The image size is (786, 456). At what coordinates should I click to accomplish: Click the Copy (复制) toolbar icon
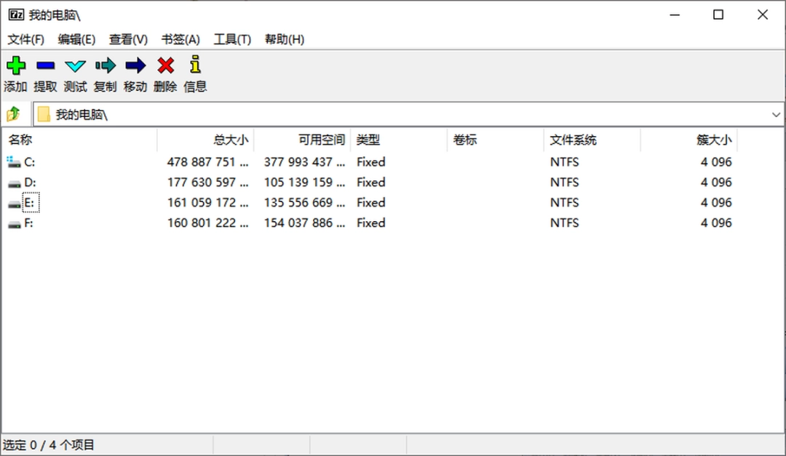[105, 65]
